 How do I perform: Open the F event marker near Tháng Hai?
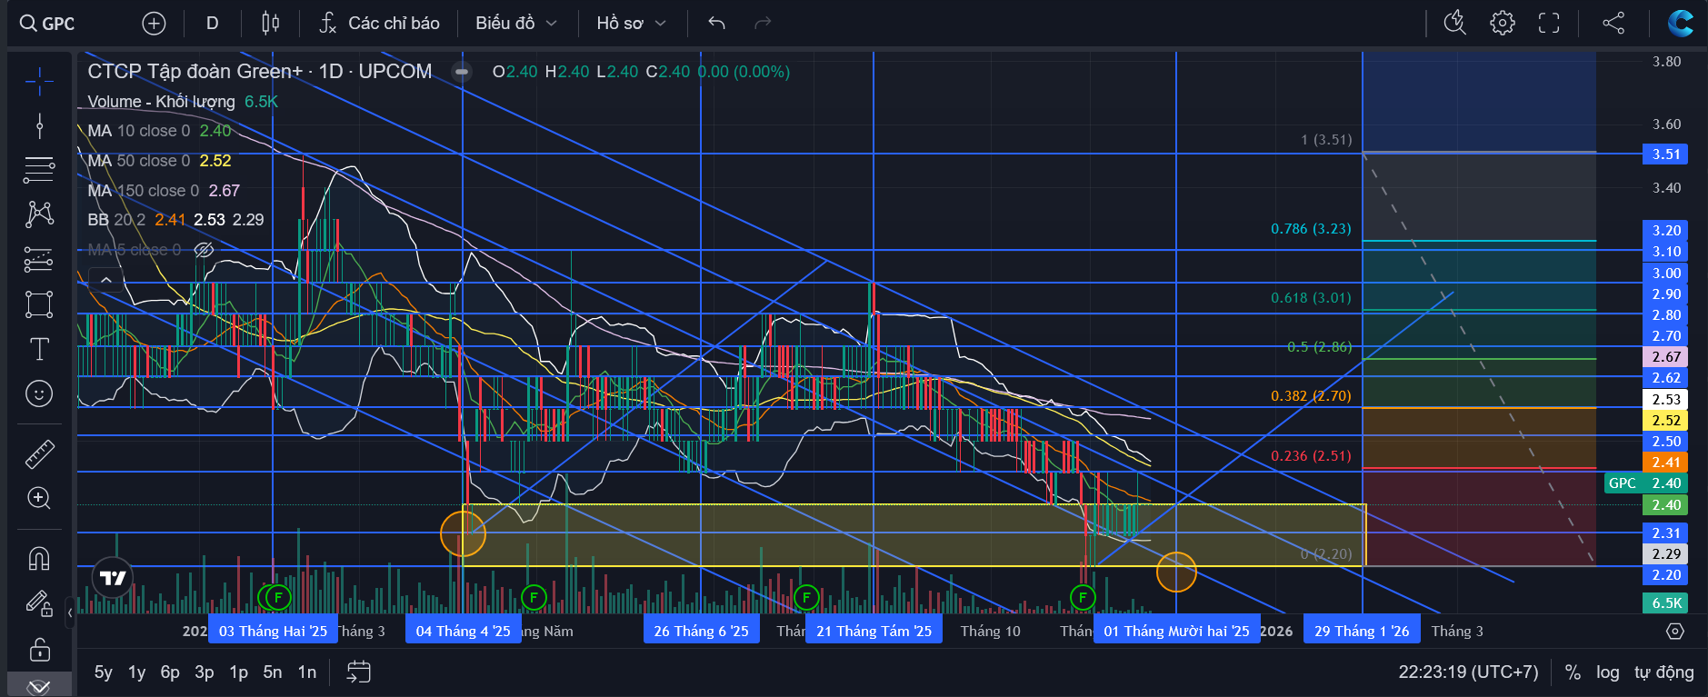[277, 597]
